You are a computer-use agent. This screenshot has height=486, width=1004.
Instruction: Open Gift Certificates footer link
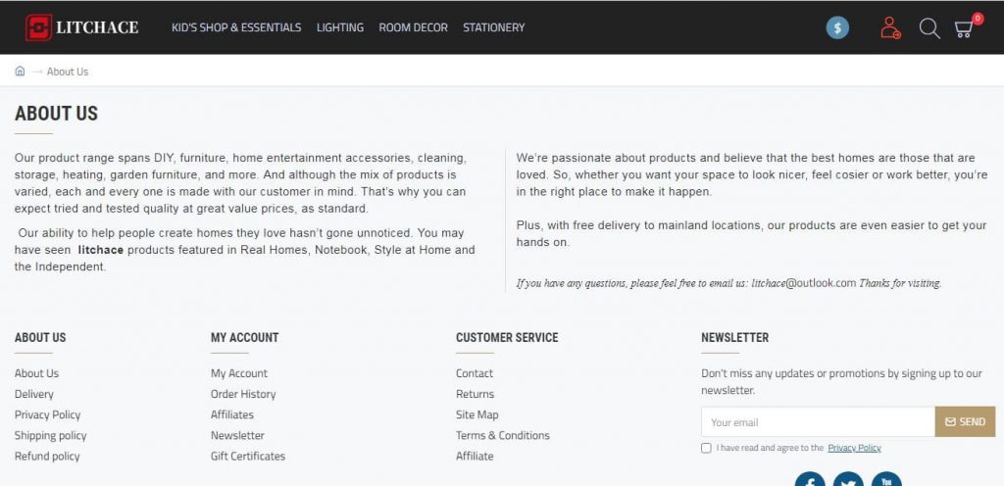point(248,456)
